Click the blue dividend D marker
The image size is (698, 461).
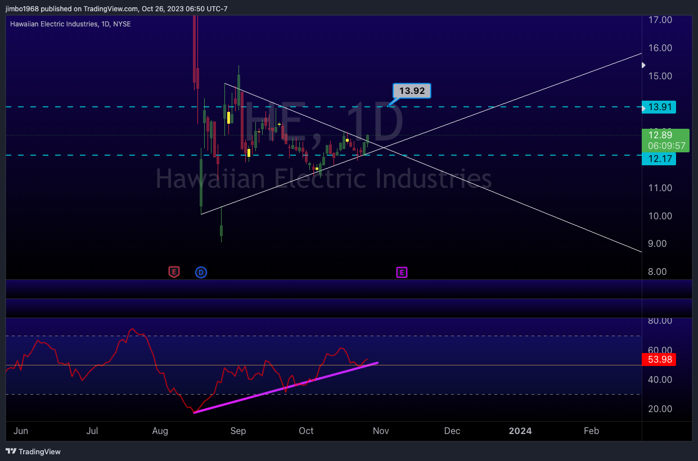pyautogui.click(x=201, y=273)
